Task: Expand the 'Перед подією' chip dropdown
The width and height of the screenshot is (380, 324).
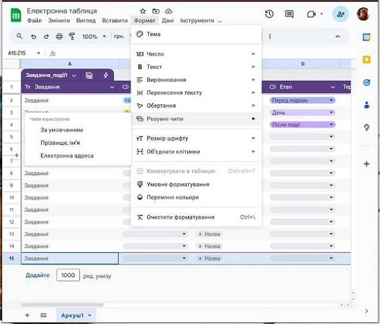Action: click(x=331, y=100)
